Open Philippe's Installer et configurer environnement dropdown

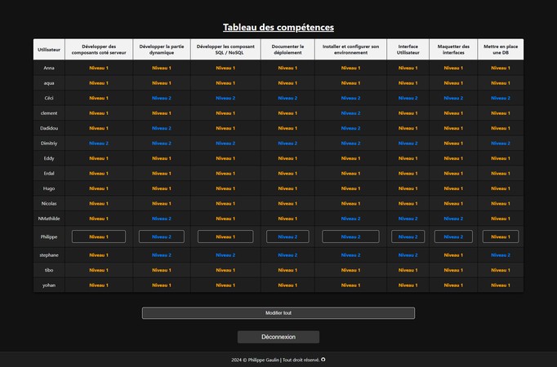[x=350, y=237]
